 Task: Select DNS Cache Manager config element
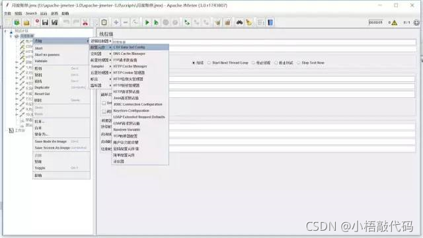(x=140, y=54)
